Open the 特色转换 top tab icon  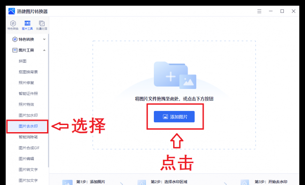tap(13, 25)
